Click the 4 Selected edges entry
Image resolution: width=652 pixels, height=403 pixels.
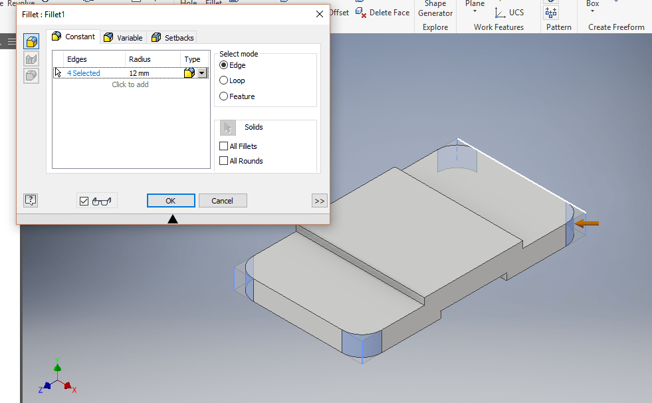(84, 73)
